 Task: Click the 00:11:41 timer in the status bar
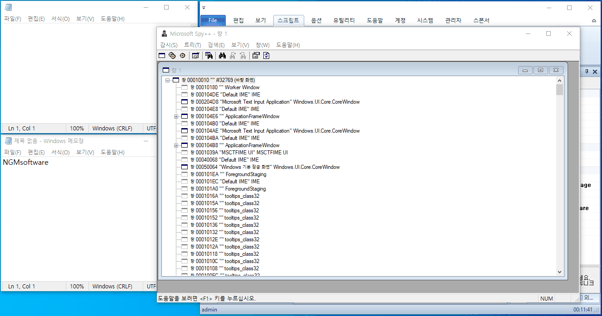tap(583, 310)
